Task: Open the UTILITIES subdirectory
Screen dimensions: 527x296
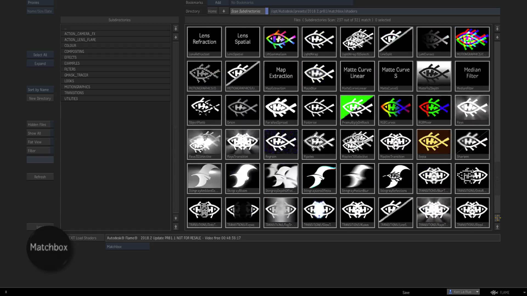Action: (116, 99)
